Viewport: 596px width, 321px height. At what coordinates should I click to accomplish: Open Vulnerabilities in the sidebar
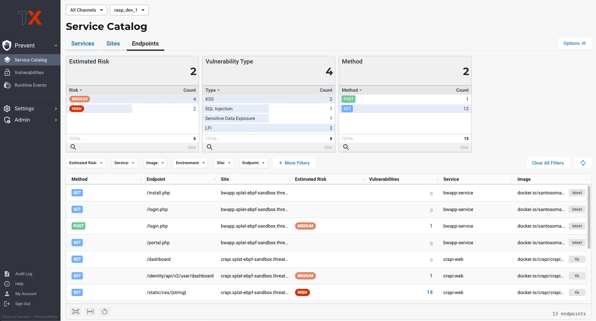[29, 72]
